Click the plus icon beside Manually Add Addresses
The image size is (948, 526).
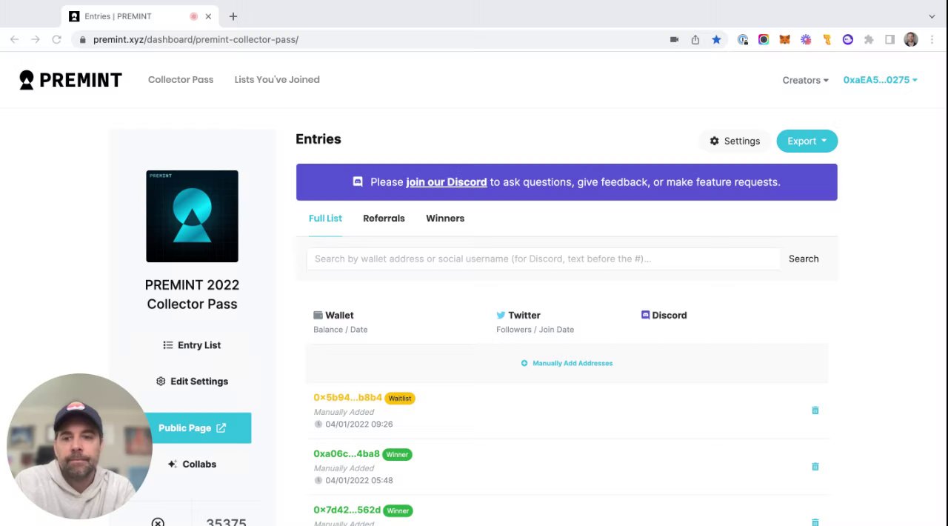click(x=524, y=363)
